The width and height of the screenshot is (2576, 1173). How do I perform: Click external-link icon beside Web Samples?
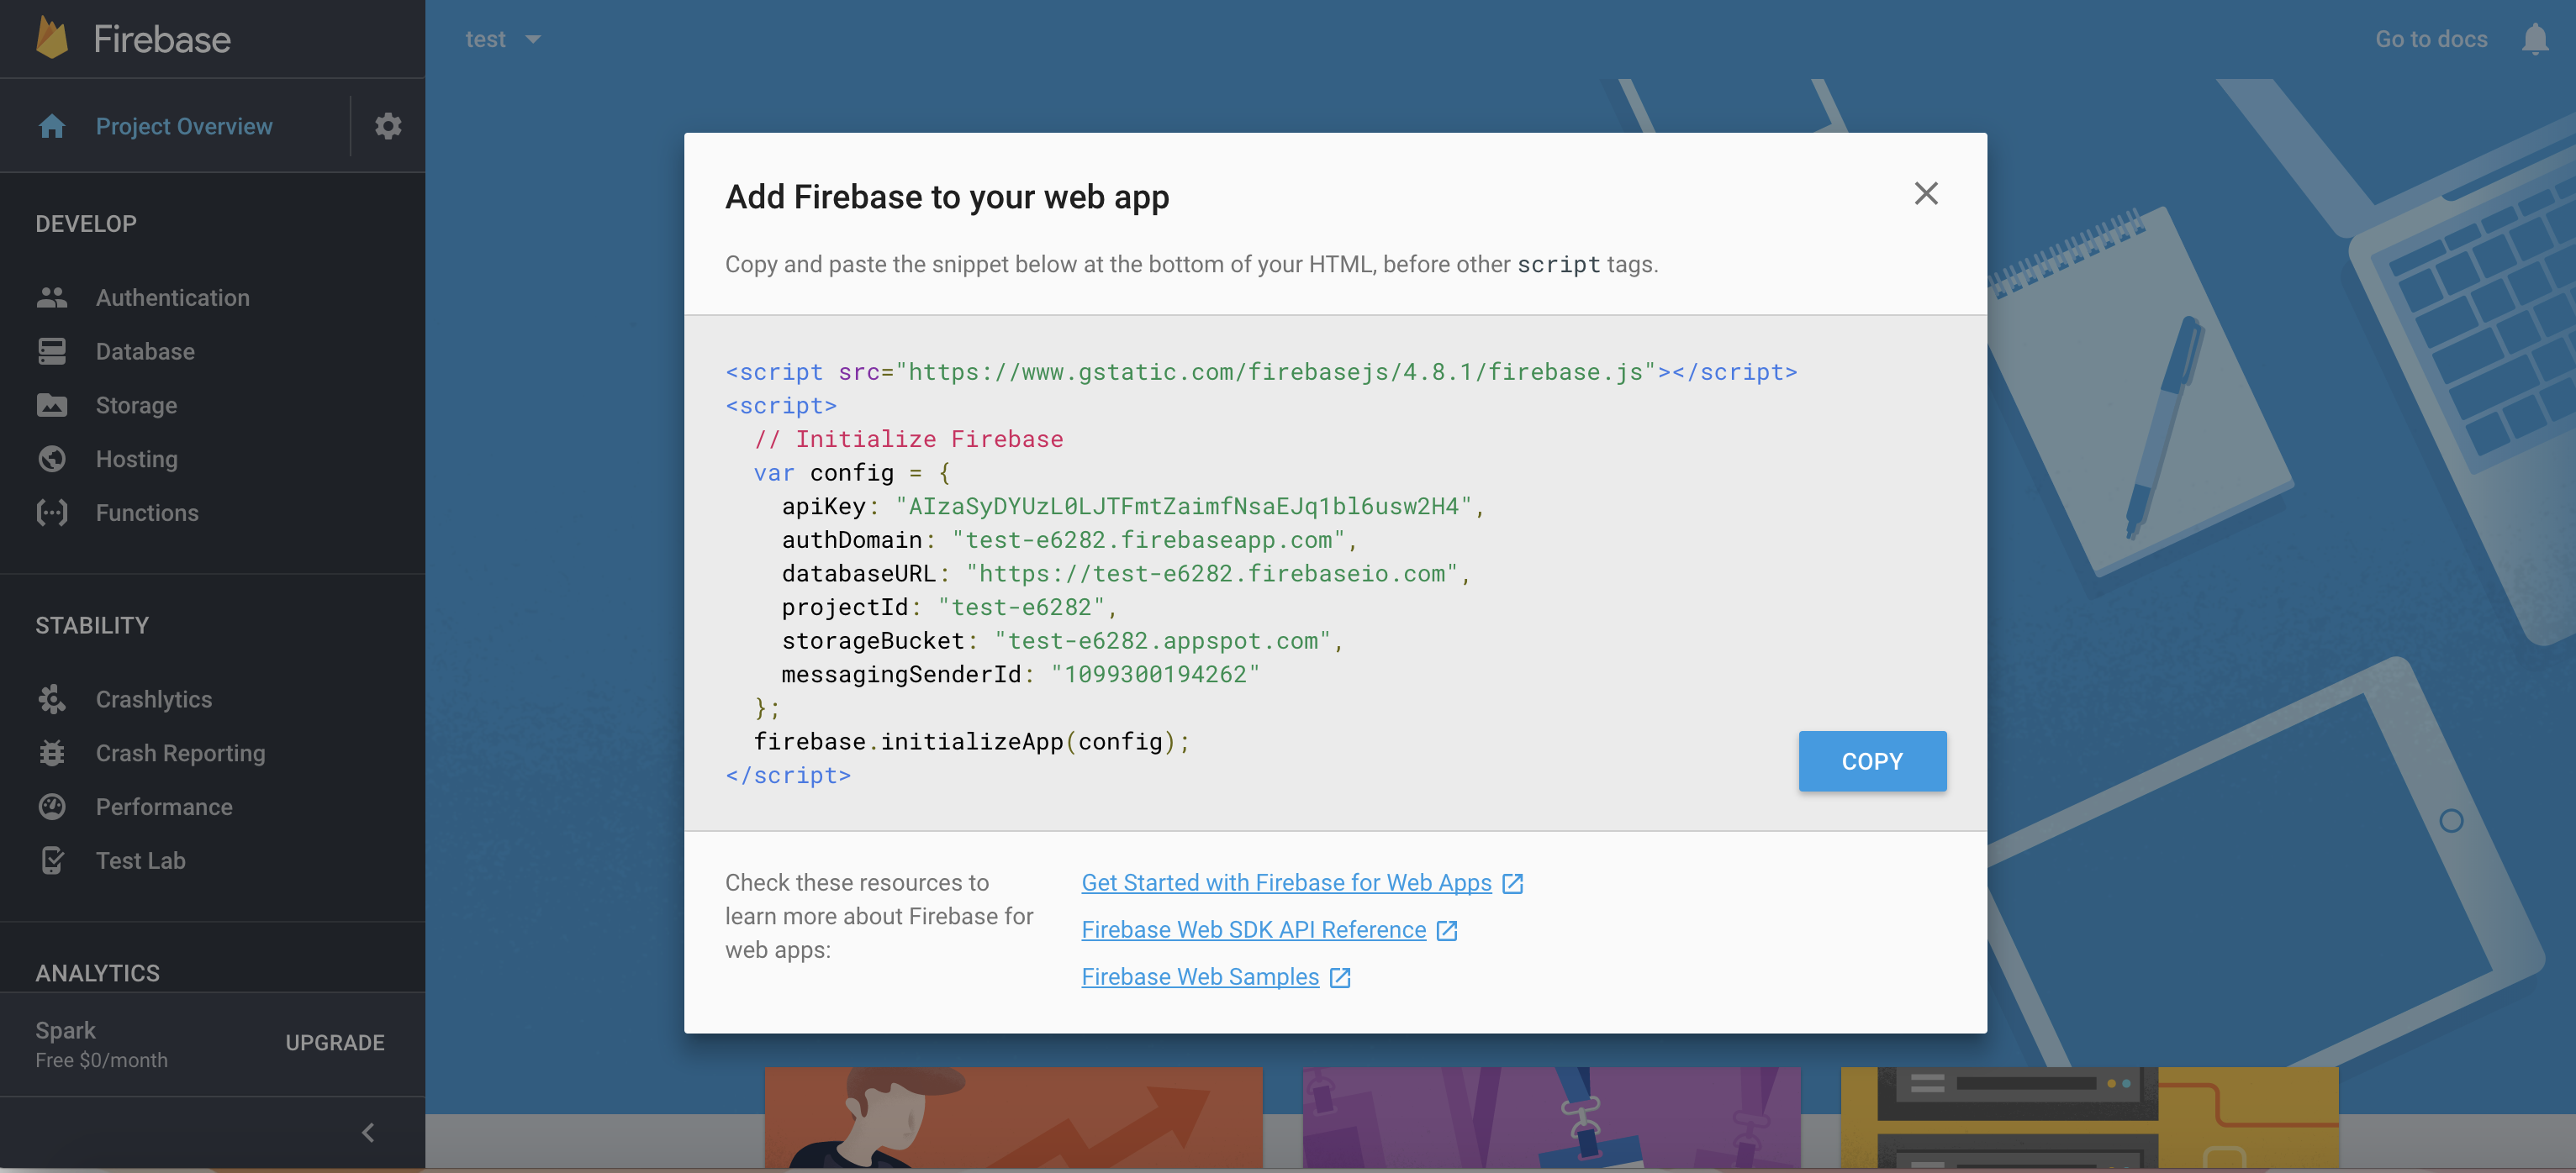click(x=1340, y=977)
